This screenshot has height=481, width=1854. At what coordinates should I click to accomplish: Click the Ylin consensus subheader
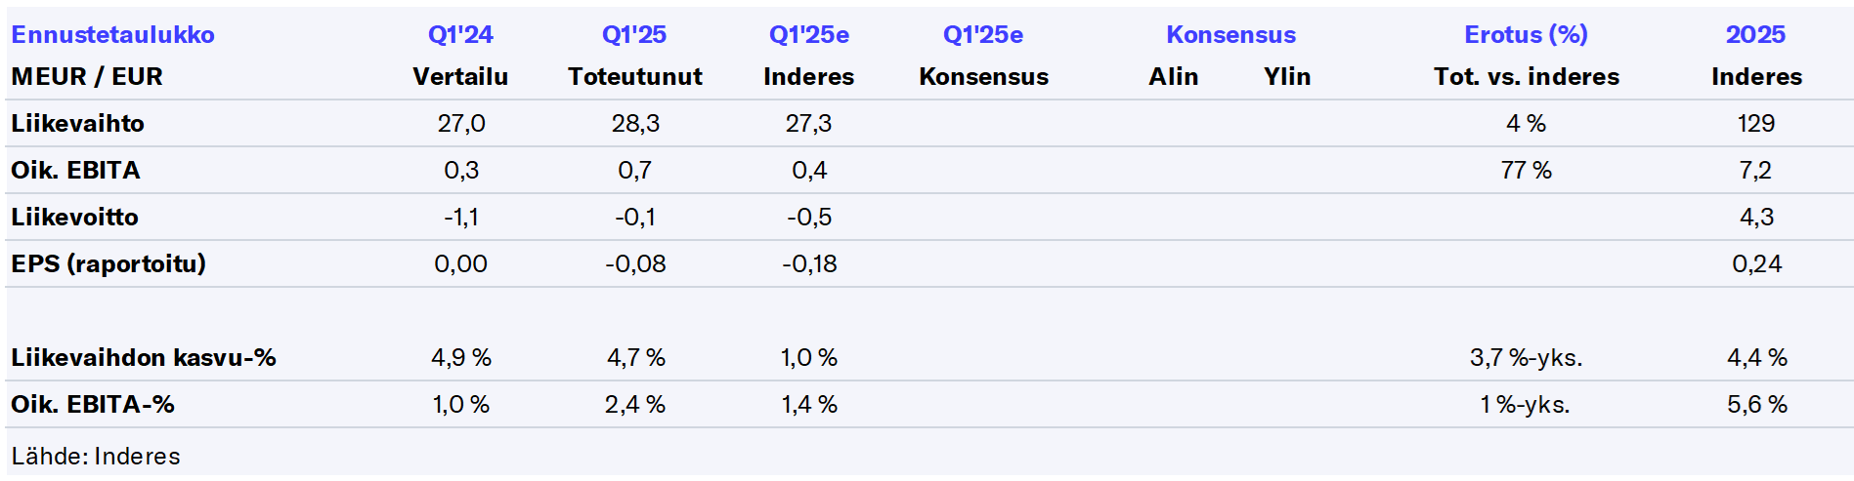coord(1287,77)
